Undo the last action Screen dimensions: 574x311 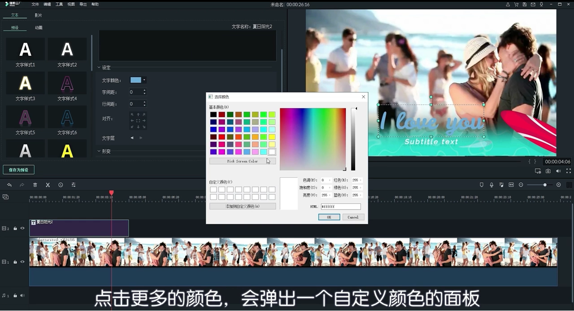pyautogui.click(x=9, y=184)
